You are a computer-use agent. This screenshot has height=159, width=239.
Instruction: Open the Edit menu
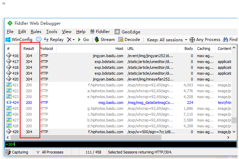pos(22,32)
